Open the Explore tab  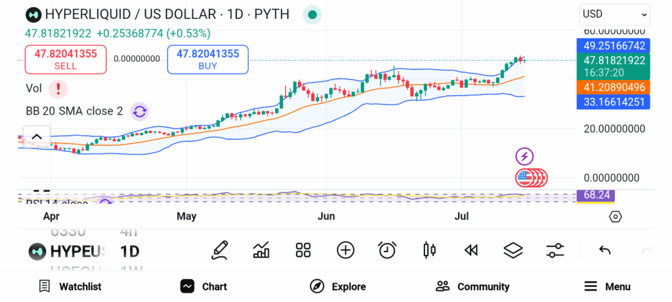coord(338,286)
